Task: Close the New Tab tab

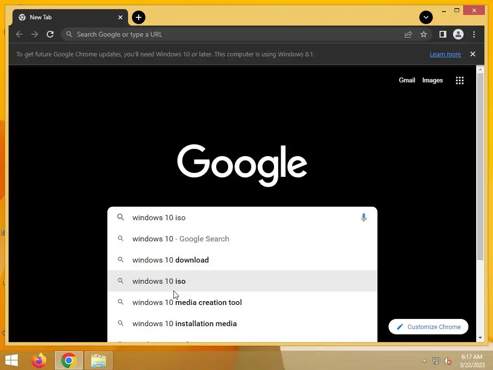Action: 120,17
